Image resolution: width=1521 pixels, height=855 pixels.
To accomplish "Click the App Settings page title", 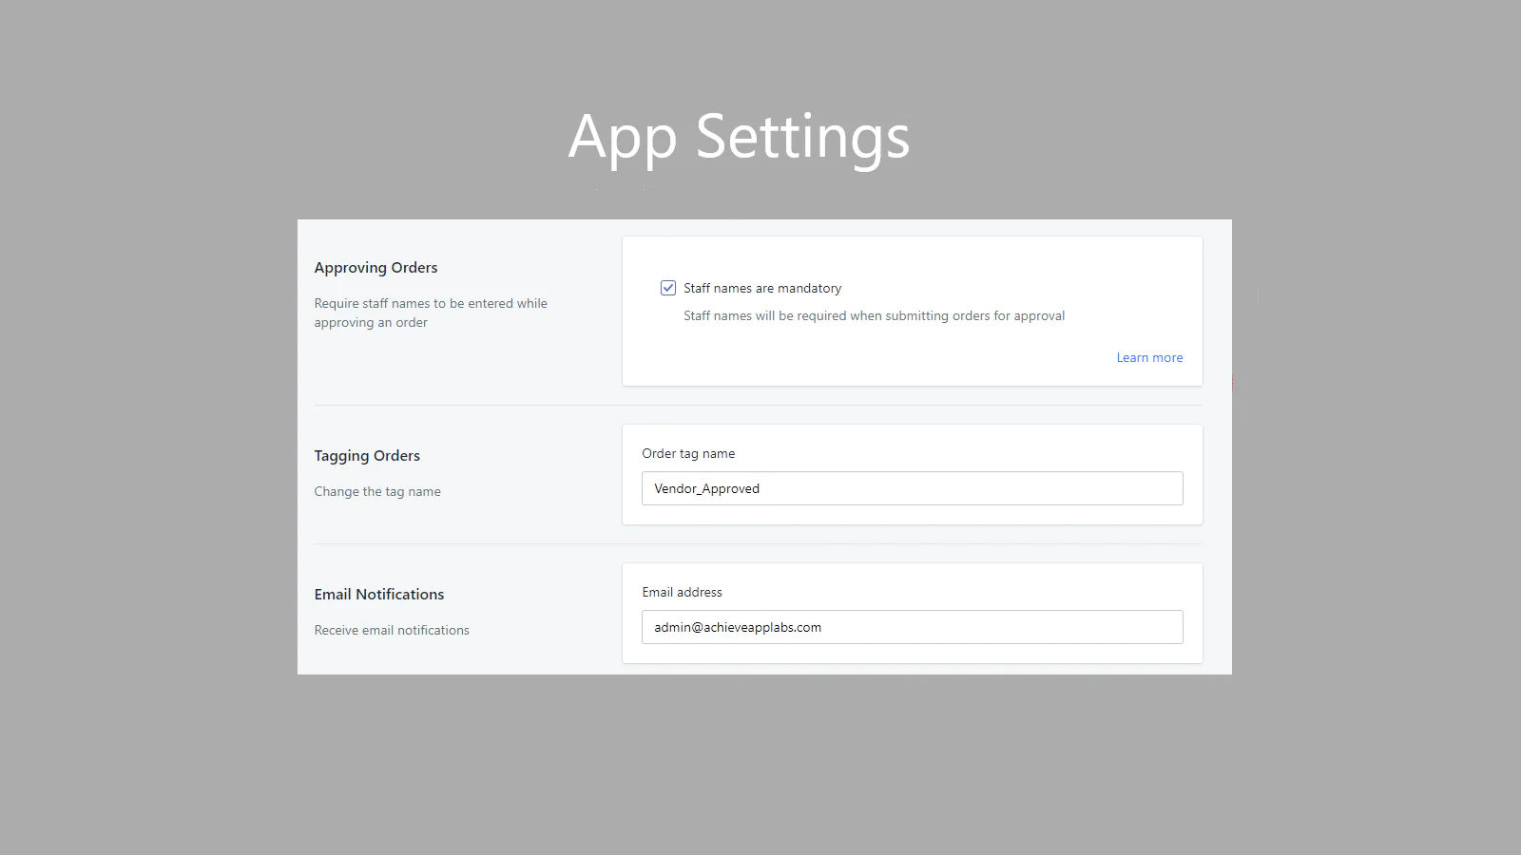I will (x=740, y=138).
